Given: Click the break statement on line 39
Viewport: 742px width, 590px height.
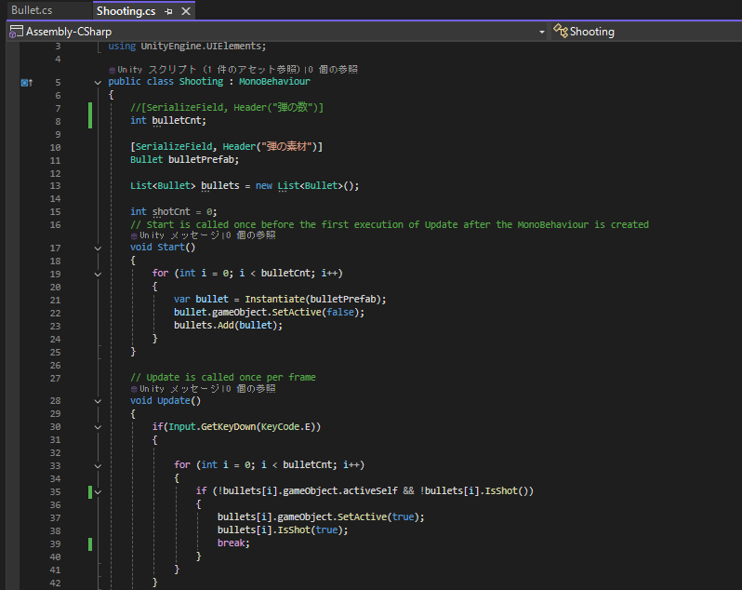Looking at the screenshot, I should coord(231,543).
